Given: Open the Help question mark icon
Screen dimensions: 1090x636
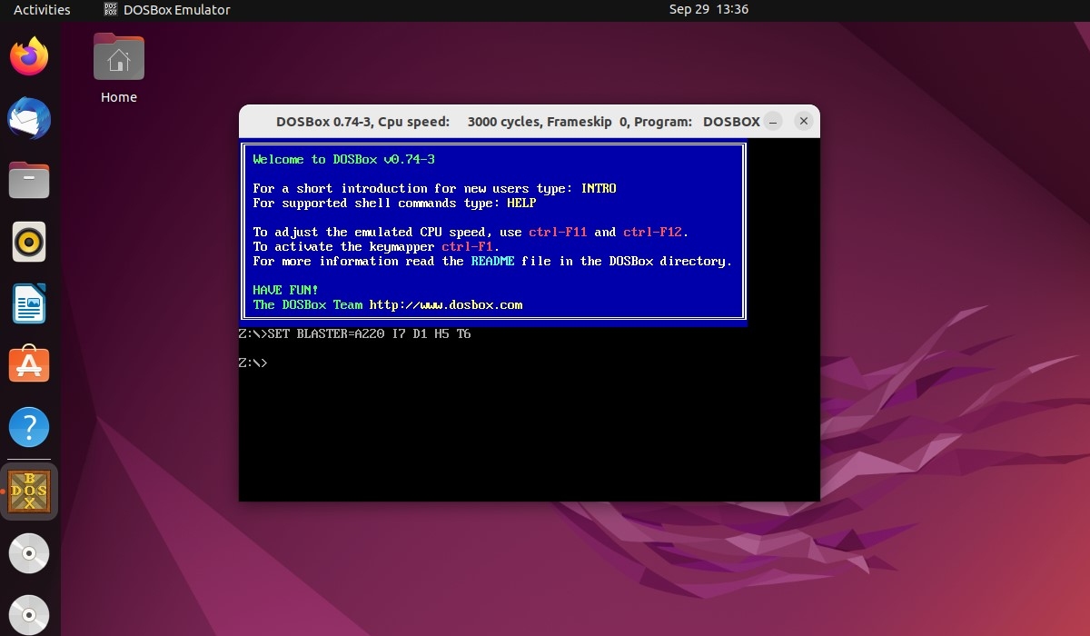Looking at the screenshot, I should point(29,427).
